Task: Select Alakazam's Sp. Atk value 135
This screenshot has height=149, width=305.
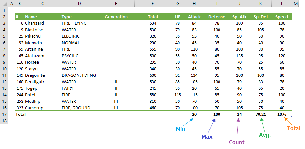Action: [239, 56]
